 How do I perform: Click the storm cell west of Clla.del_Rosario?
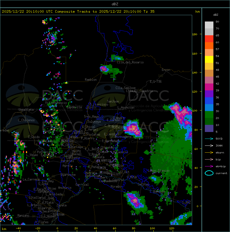click(103, 69)
